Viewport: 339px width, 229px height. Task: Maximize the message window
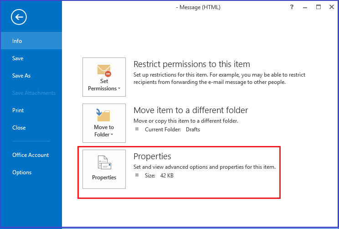pyautogui.click(x=318, y=7)
